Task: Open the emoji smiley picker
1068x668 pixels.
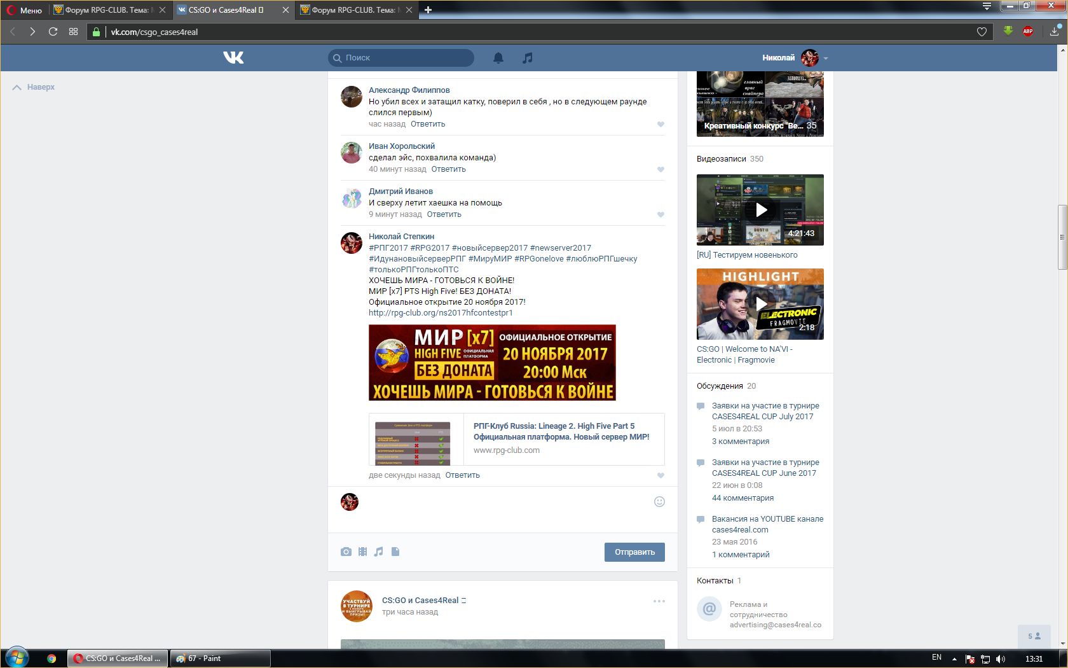Action: [x=659, y=501]
